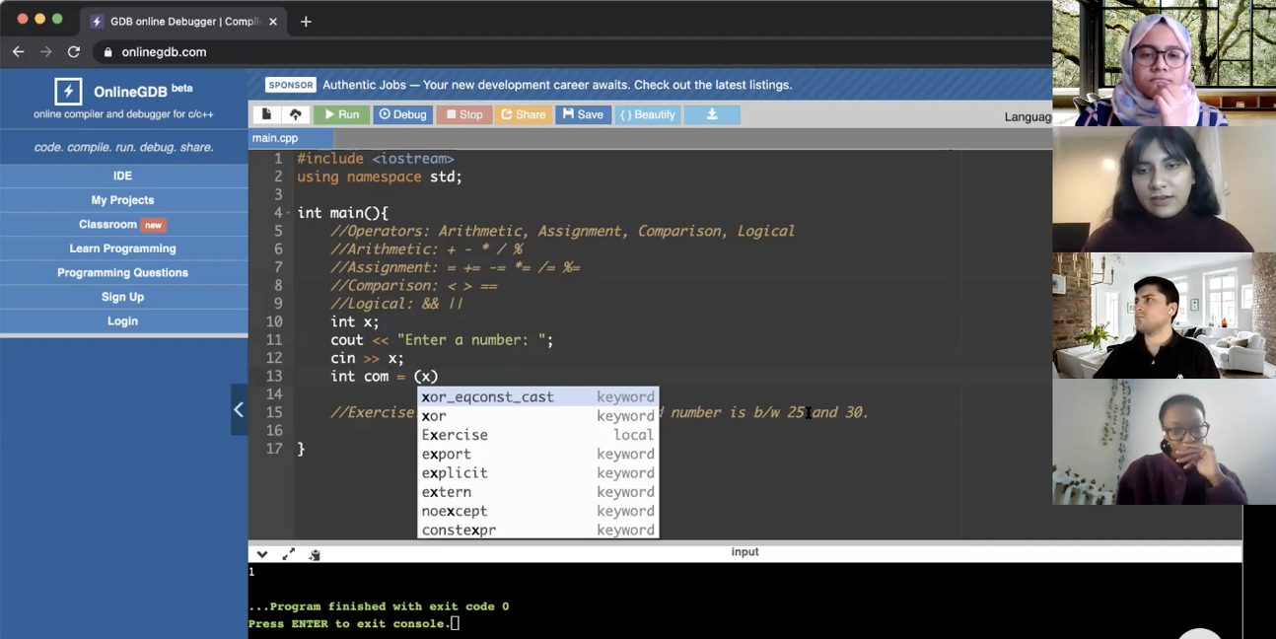This screenshot has width=1276, height=639.
Task: Save the project with the Save button
Action: 583,114
